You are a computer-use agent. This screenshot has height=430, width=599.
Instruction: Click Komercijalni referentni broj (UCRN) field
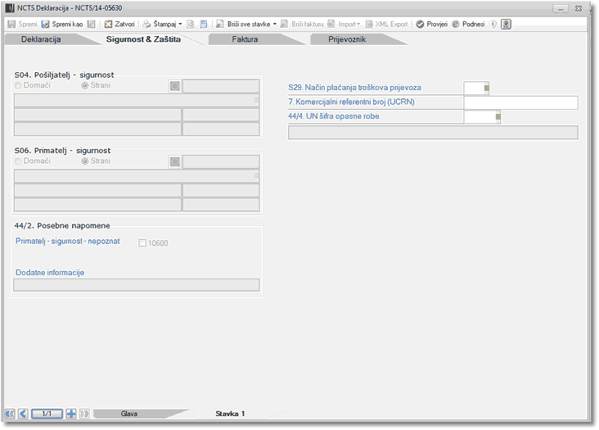[x=520, y=102]
